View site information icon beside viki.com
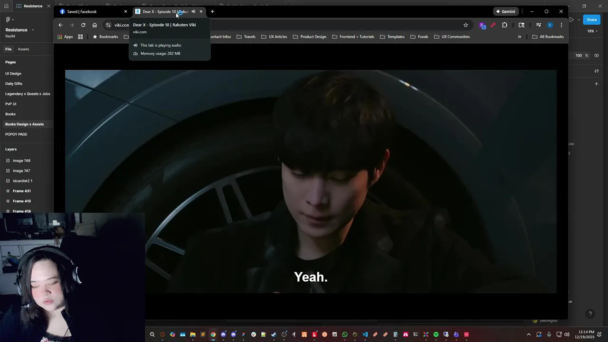608x342 pixels. tap(108, 25)
